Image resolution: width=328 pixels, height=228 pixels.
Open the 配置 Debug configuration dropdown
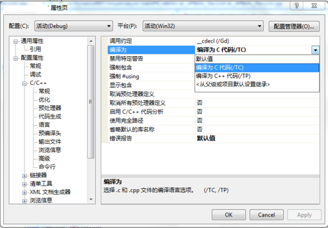click(74, 26)
